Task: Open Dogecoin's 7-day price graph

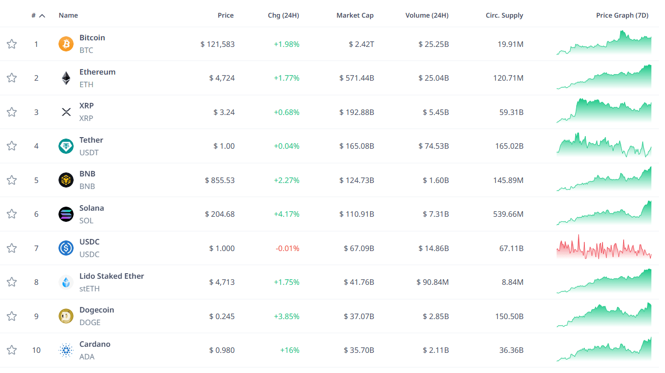Action: click(x=603, y=316)
